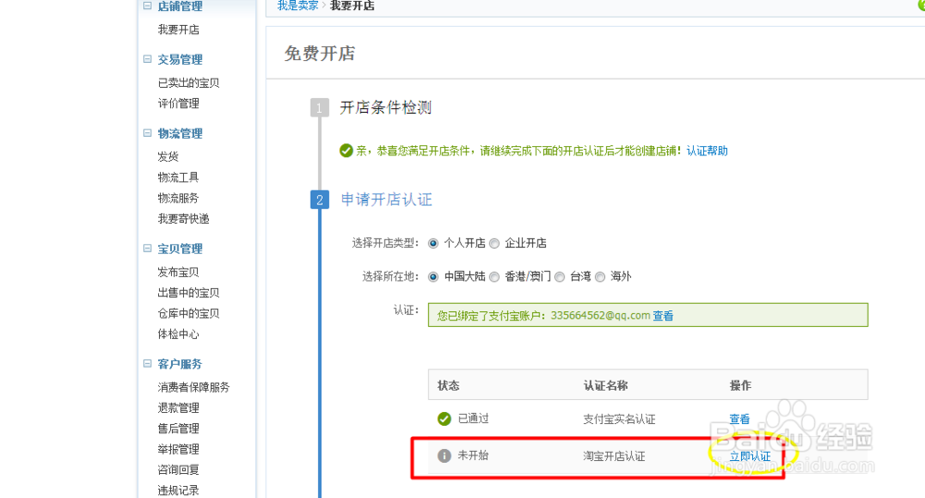Click 操作 column header
The image size is (925, 498).
point(740,385)
